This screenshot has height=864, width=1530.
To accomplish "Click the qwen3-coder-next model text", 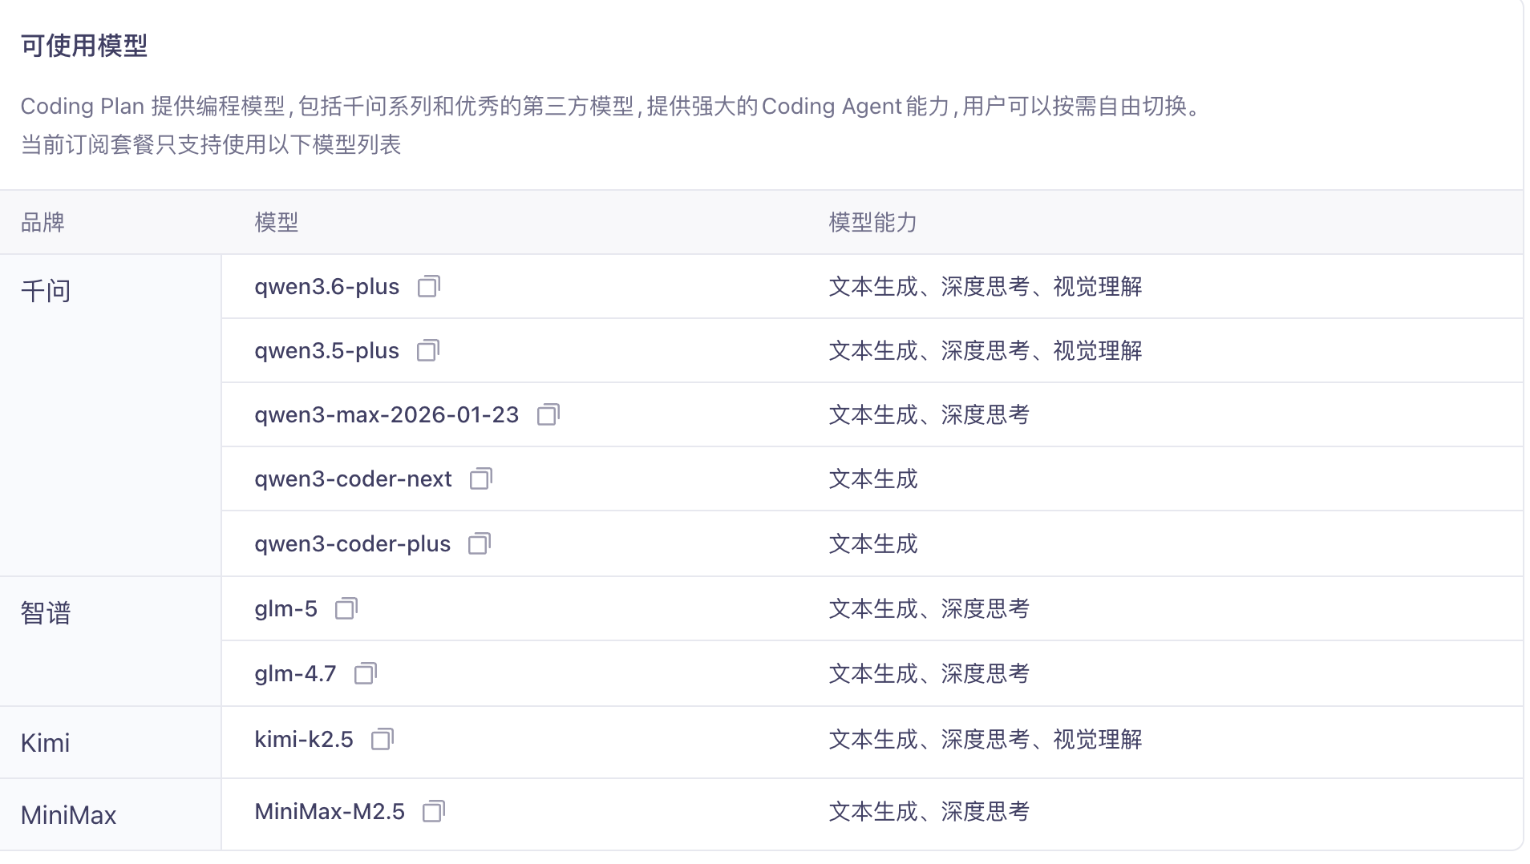I will pyautogui.click(x=353, y=479).
